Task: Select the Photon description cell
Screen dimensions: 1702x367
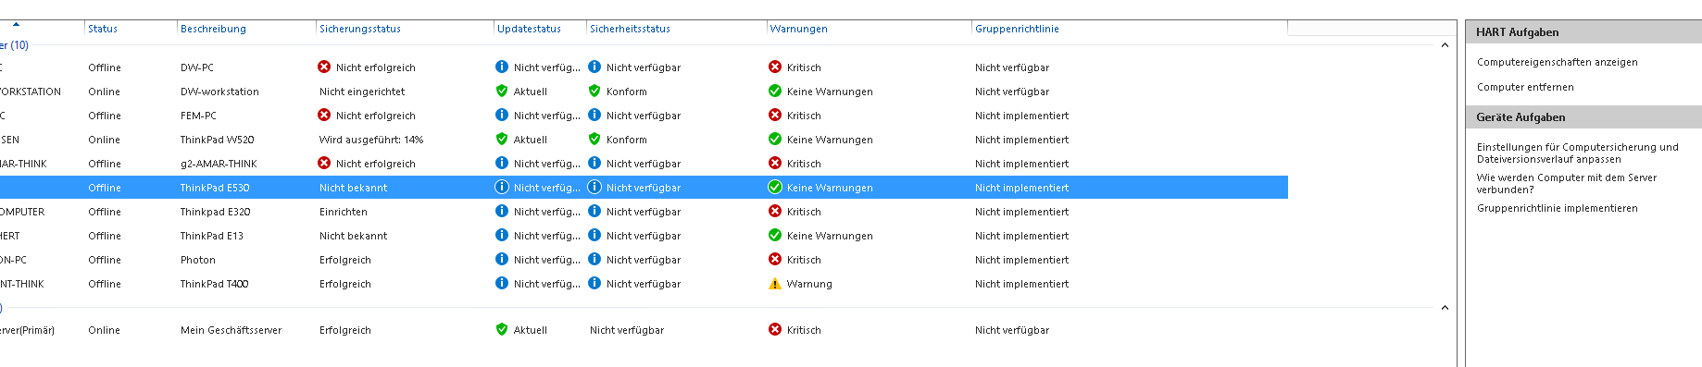Action: click(x=197, y=260)
